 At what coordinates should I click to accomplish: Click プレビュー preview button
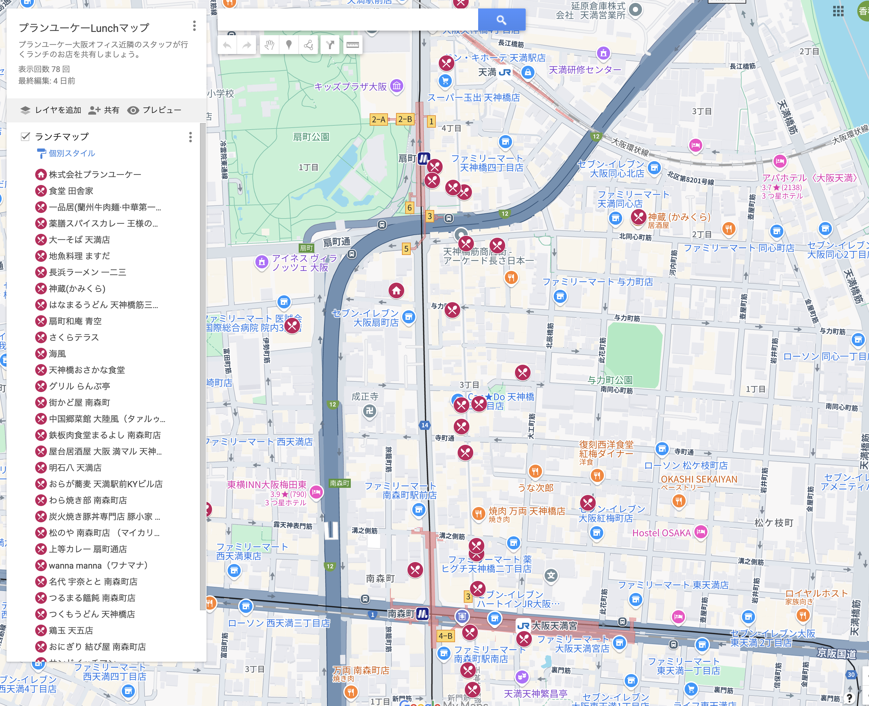click(154, 110)
